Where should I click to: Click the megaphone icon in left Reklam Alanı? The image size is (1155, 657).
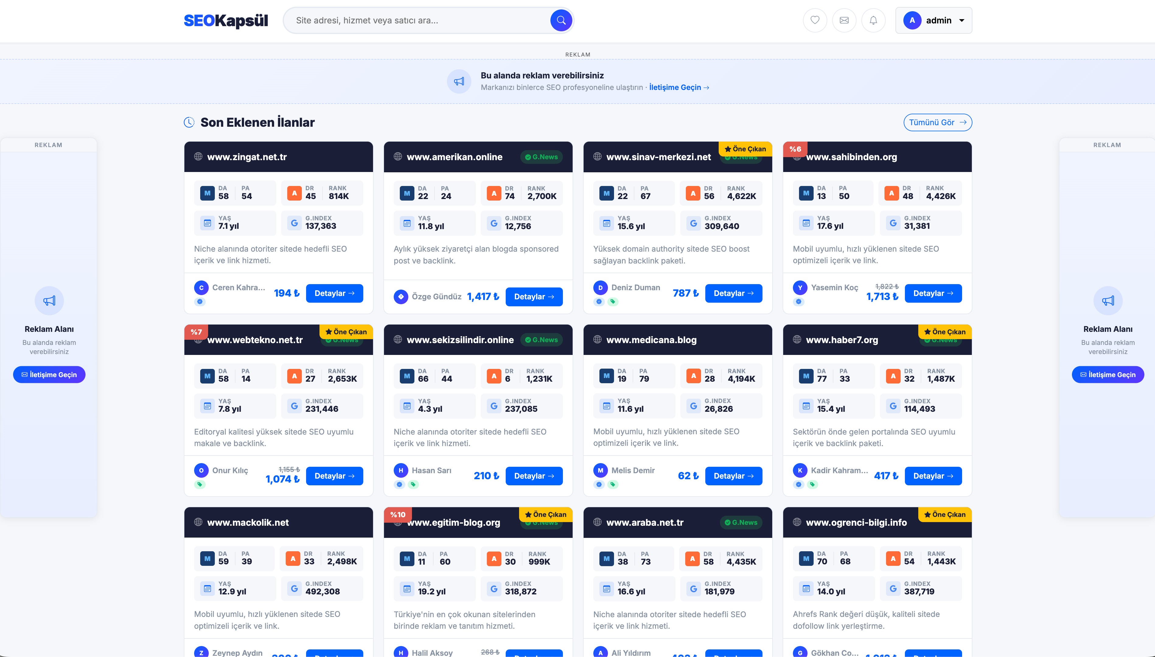click(49, 301)
